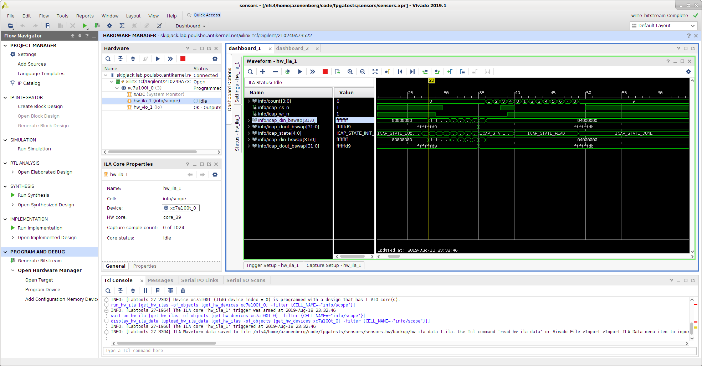
Task: Open IP Catalog
Action: pyautogui.click(x=29, y=83)
